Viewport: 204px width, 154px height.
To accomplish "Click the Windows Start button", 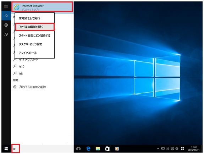I will (x=6, y=149).
